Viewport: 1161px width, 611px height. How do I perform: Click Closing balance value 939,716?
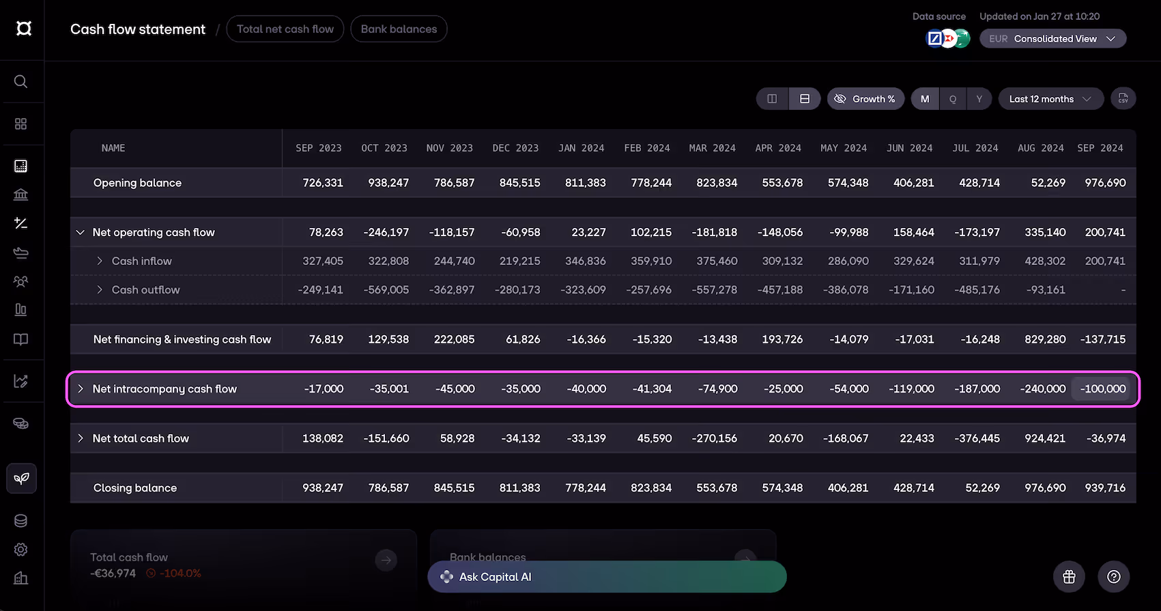[x=1105, y=488]
